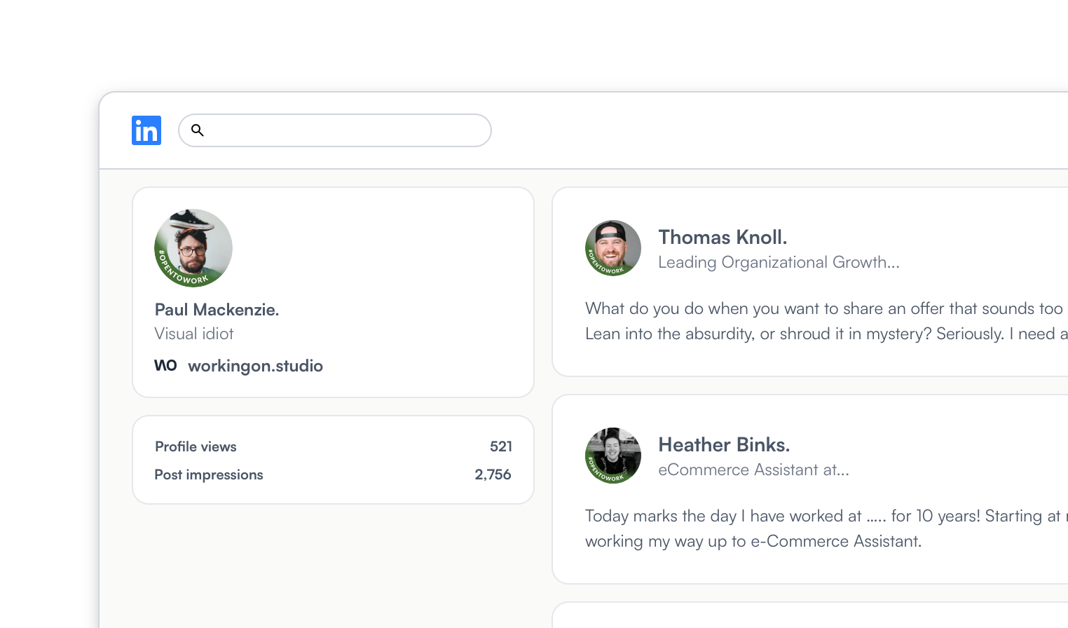The width and height of the screenshot is (1068, 628).
Task: Click inside the search input field
Action: click(343, 130)
